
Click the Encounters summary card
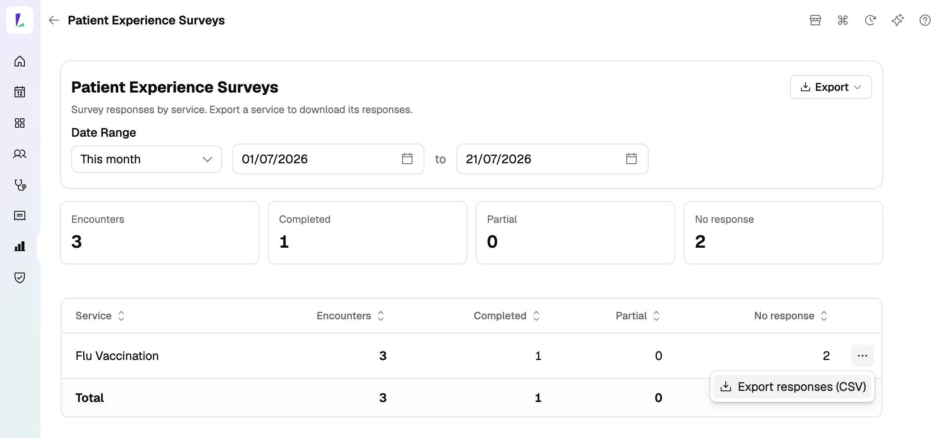pos(159,233)
